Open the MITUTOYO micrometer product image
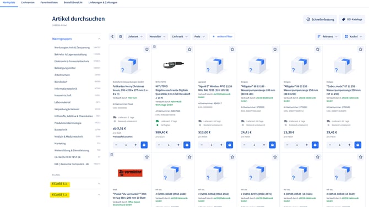Image resolution: width=369 pixels, height=207 pixels. 173,64
